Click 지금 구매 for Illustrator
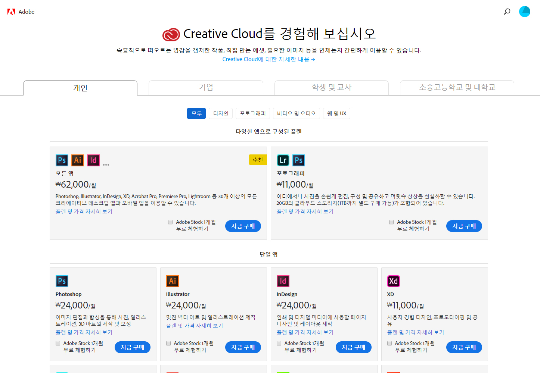Screen dimensions: 540x373 coord(243,347)
